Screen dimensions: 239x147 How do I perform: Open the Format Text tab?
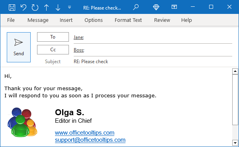(128, 20)
